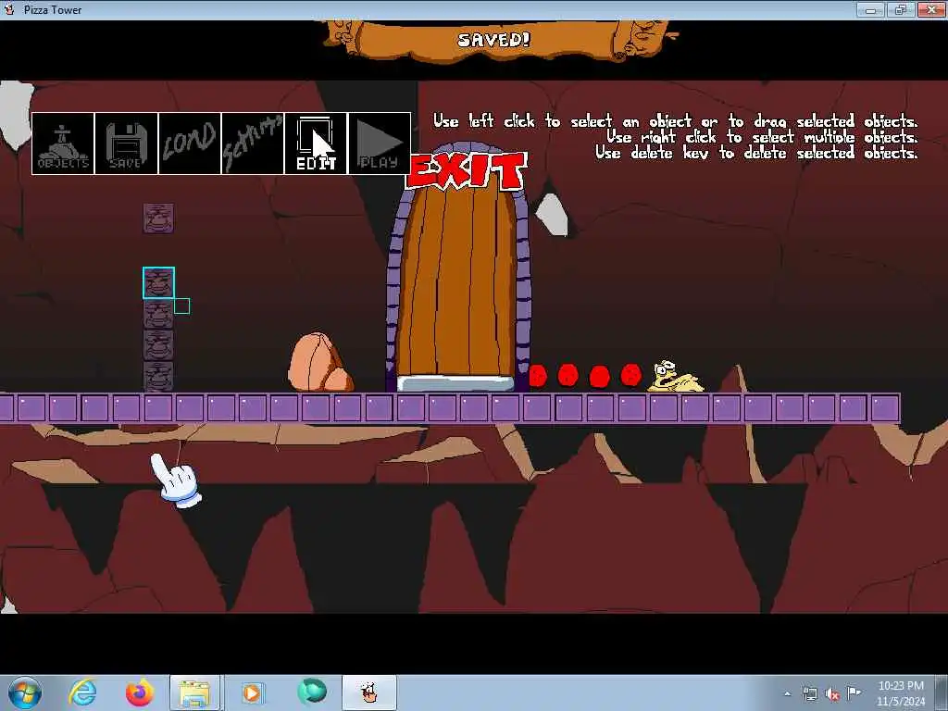The height and width of the screenshot is (711, 948).
Task: Select the face block directly below the selected one
Action: click(x=158, y=314)
